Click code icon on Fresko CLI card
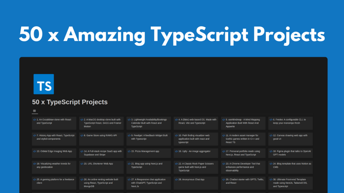Viewport: 344px width, 193px height. click(271, 120)
